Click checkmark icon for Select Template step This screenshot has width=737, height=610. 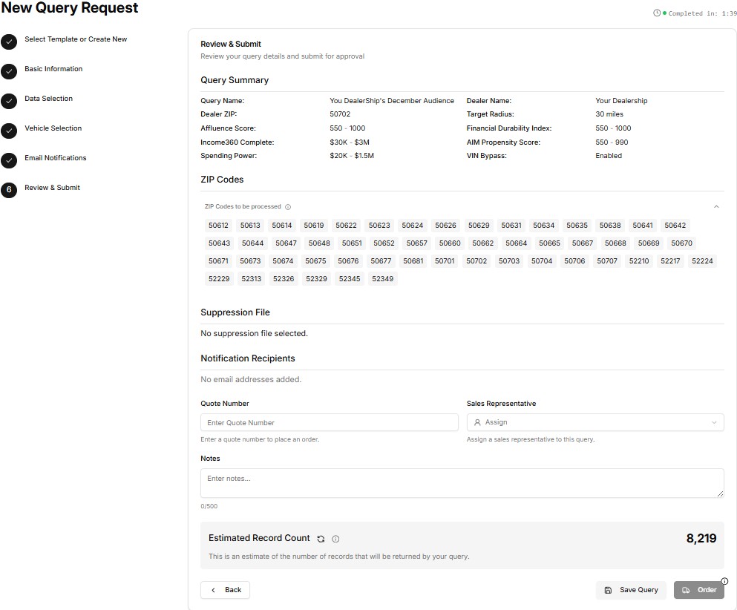point(9,42)
